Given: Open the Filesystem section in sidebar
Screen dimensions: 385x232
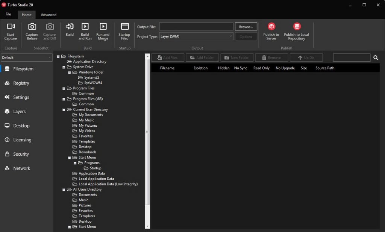Looking at the screenshot, I should [x=27, y=69].
